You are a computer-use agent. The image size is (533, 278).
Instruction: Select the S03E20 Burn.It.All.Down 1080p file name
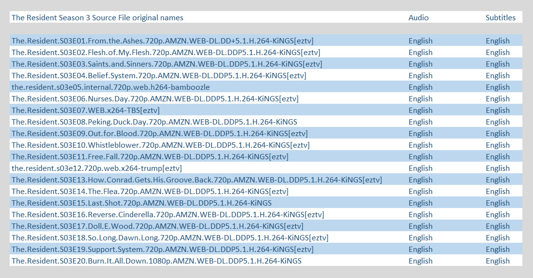click(x=156, y=261)
